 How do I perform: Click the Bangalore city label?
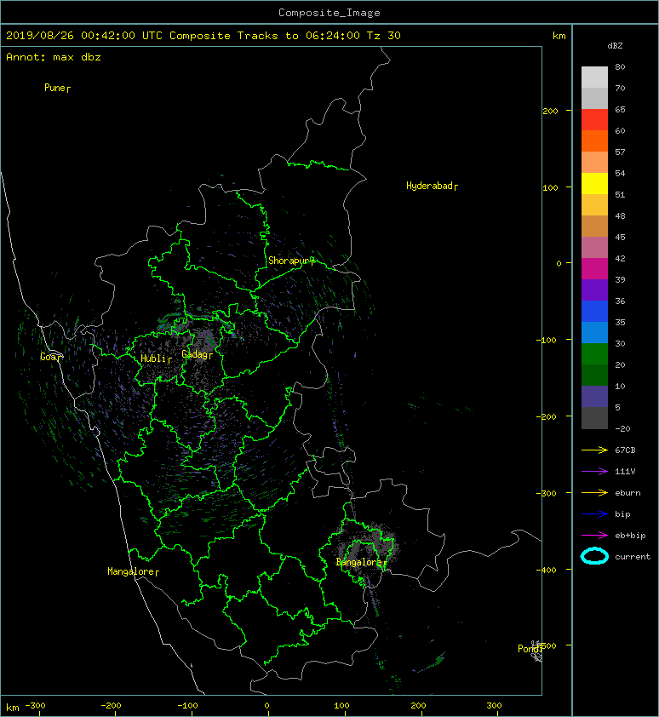coord(361,562)
